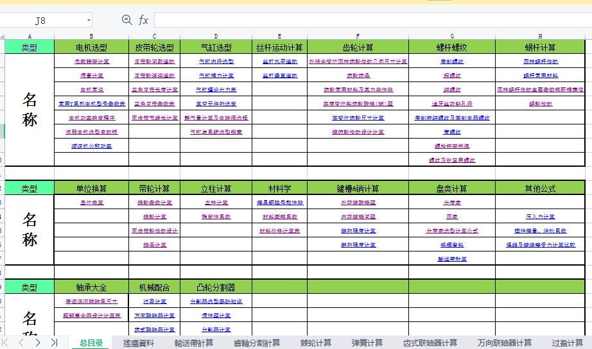Screen dimensions: 592x349
Task: Open the 管螺纹 link
Action: click(452, 132)
